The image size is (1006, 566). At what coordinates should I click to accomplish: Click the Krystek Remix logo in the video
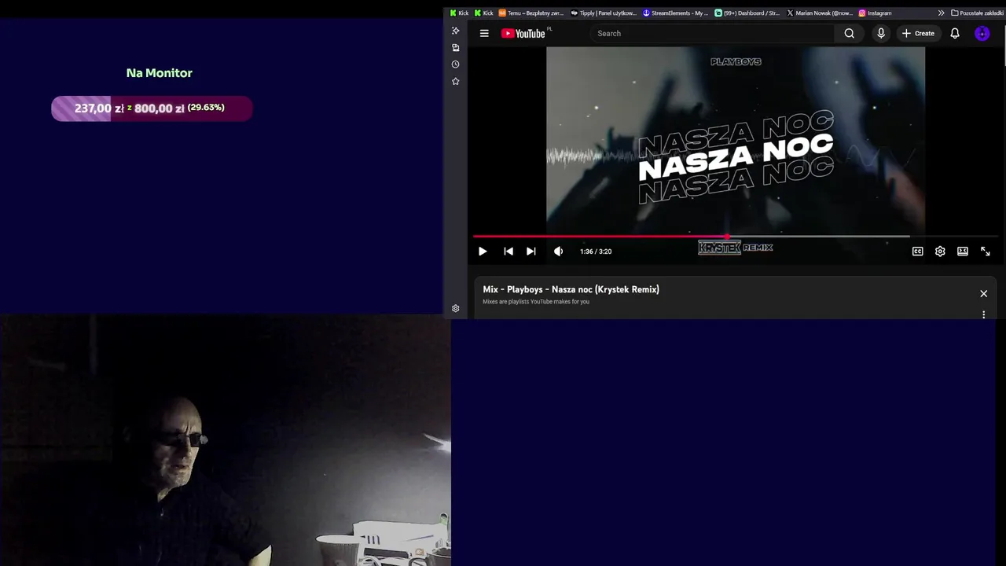736,248
